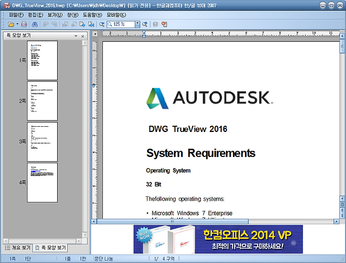
Task: Go to first page toolbar icon
Action: pyautogui.click(x=65, y=24)
